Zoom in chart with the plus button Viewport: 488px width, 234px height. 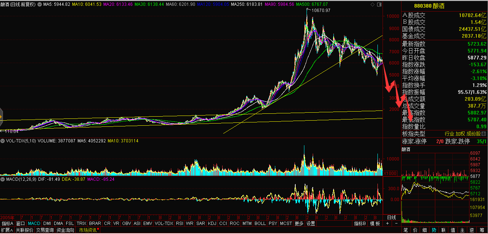(x=387, y=223)
